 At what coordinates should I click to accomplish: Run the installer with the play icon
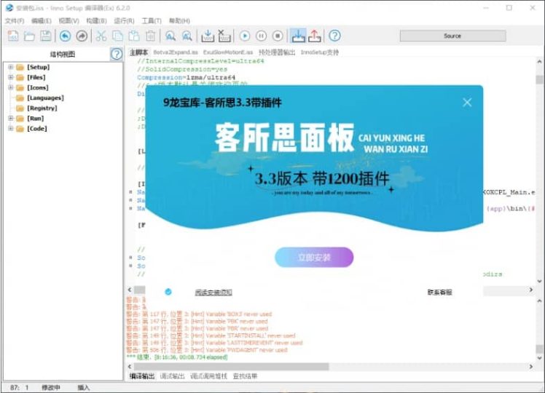245,36
